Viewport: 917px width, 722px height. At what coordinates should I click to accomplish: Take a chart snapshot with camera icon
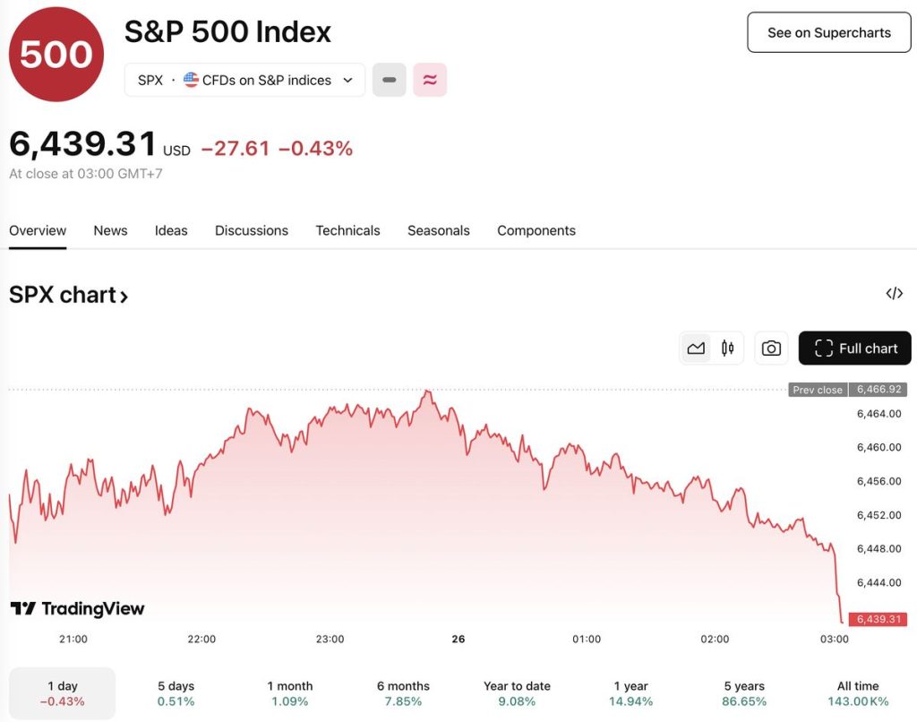coord(771,348)
